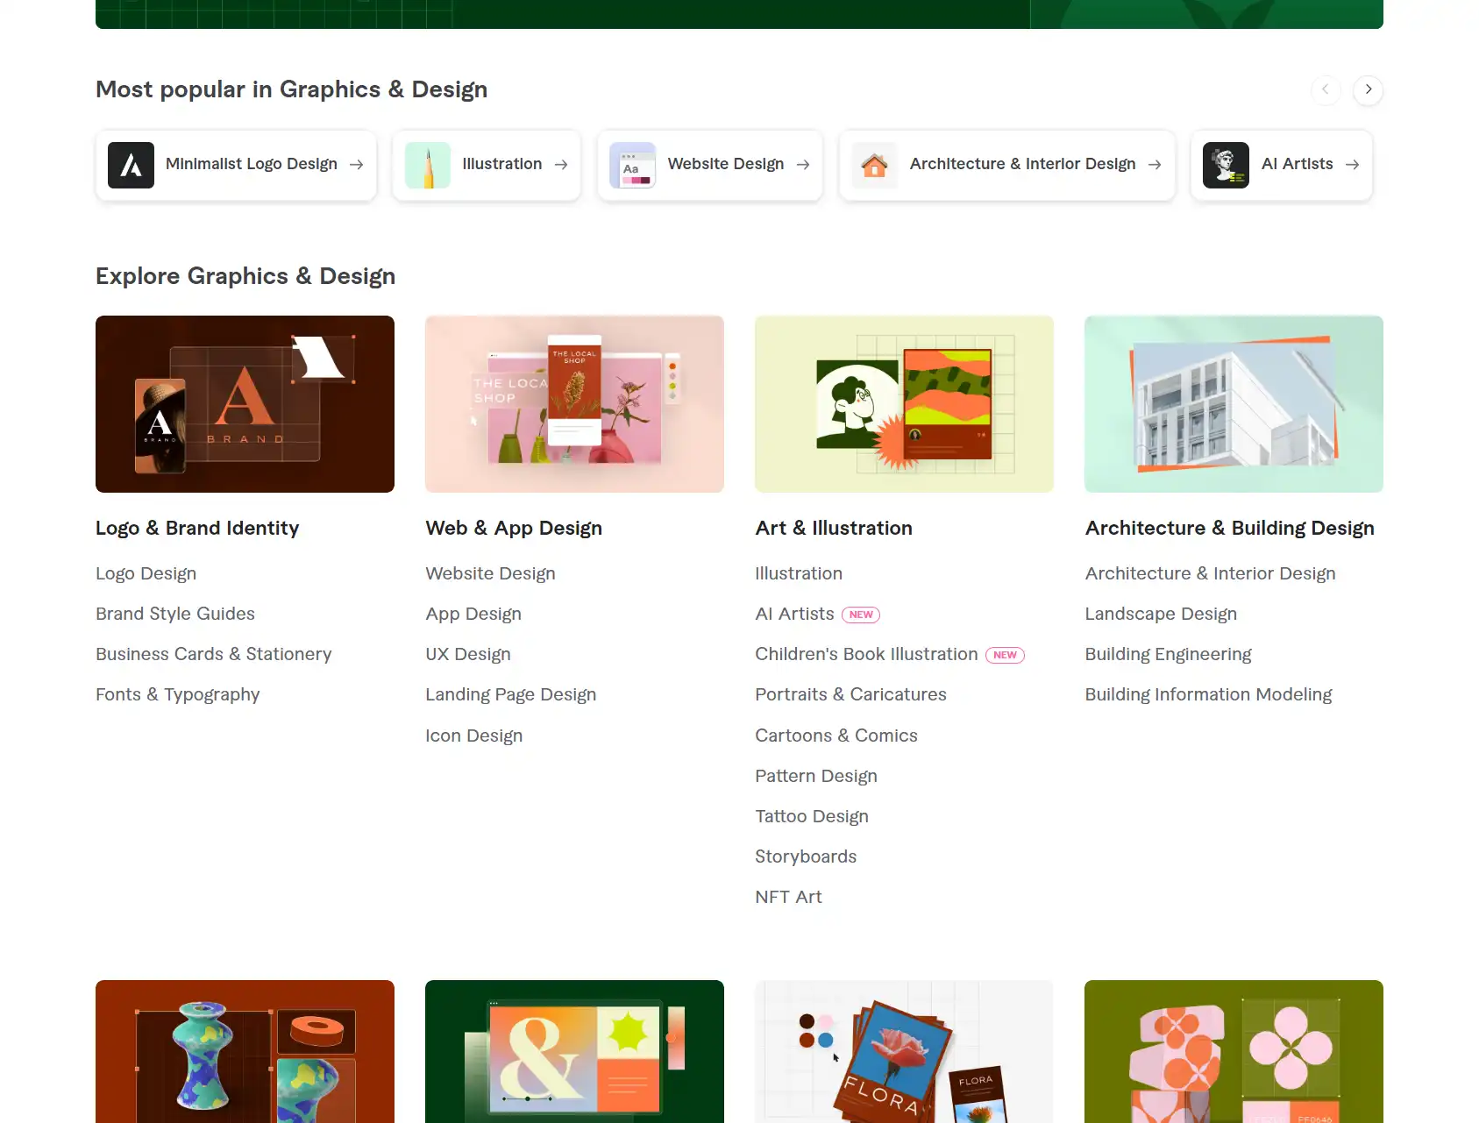The width and height of the screenshot is (1479, 1123).
Task: Click the orange house Architecture icon
Action: click(874, 165)
